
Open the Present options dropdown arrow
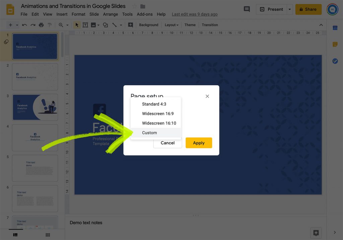[290, 9]
